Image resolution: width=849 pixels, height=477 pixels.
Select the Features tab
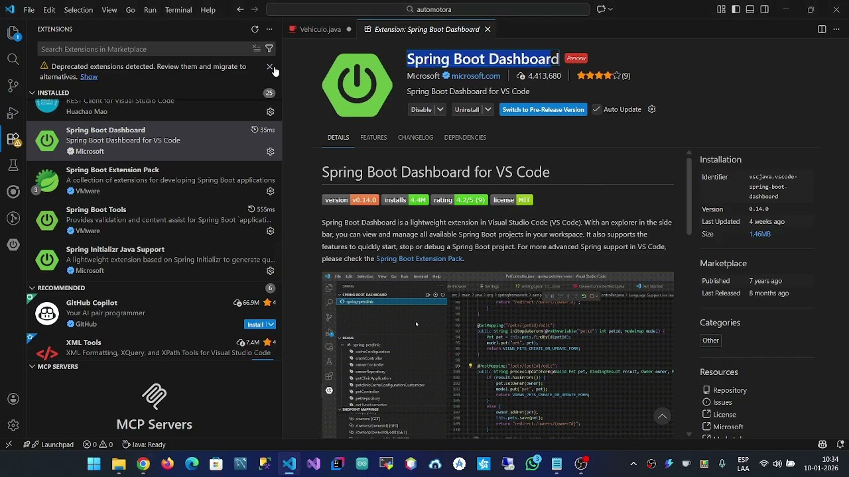pyautogui.click(x=373, y=138)
